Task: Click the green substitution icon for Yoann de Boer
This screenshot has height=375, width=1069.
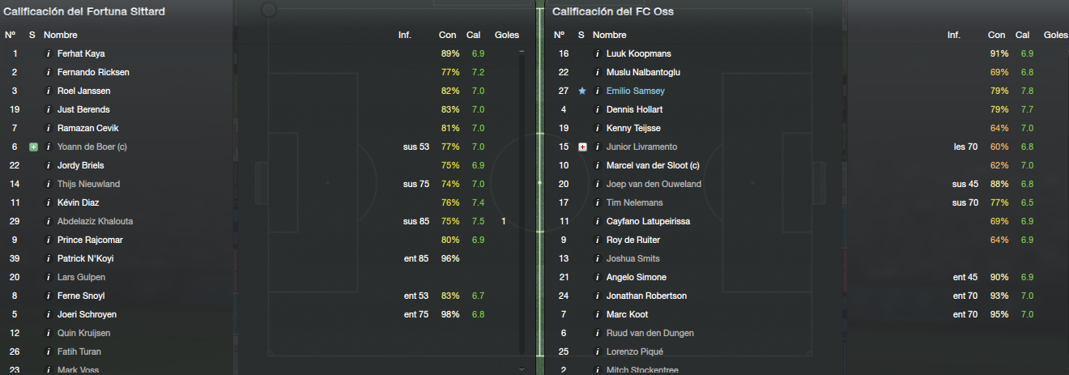Action: tap(33, 147)
